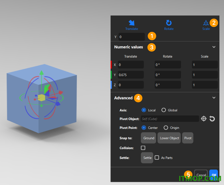Collapse the Advanced section
224x185 pixels.
pyautogui.click(x=214, y=98)
